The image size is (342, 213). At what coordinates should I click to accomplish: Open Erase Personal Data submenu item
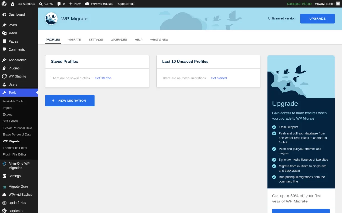click(x=17, y=135)
